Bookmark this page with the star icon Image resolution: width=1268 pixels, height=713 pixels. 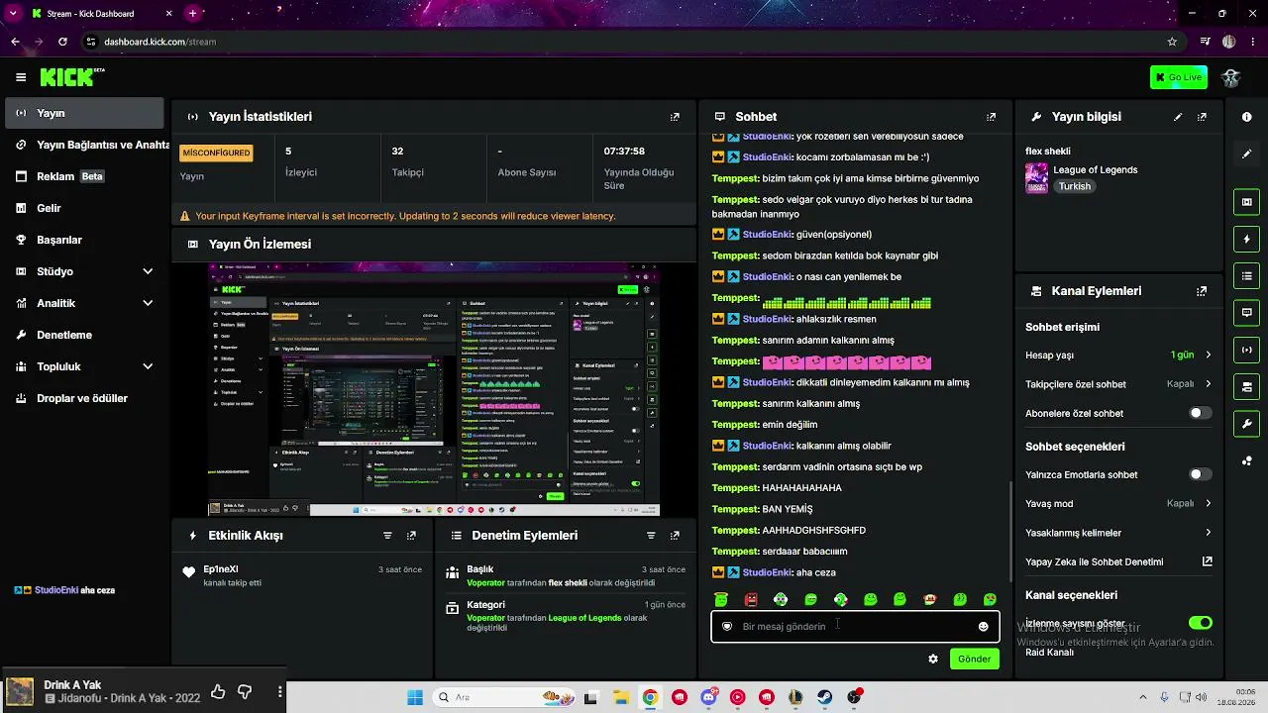click(1172, 42)
